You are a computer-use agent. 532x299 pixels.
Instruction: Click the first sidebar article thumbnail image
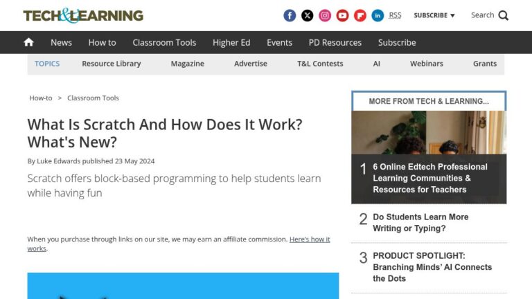pos(429,133)
